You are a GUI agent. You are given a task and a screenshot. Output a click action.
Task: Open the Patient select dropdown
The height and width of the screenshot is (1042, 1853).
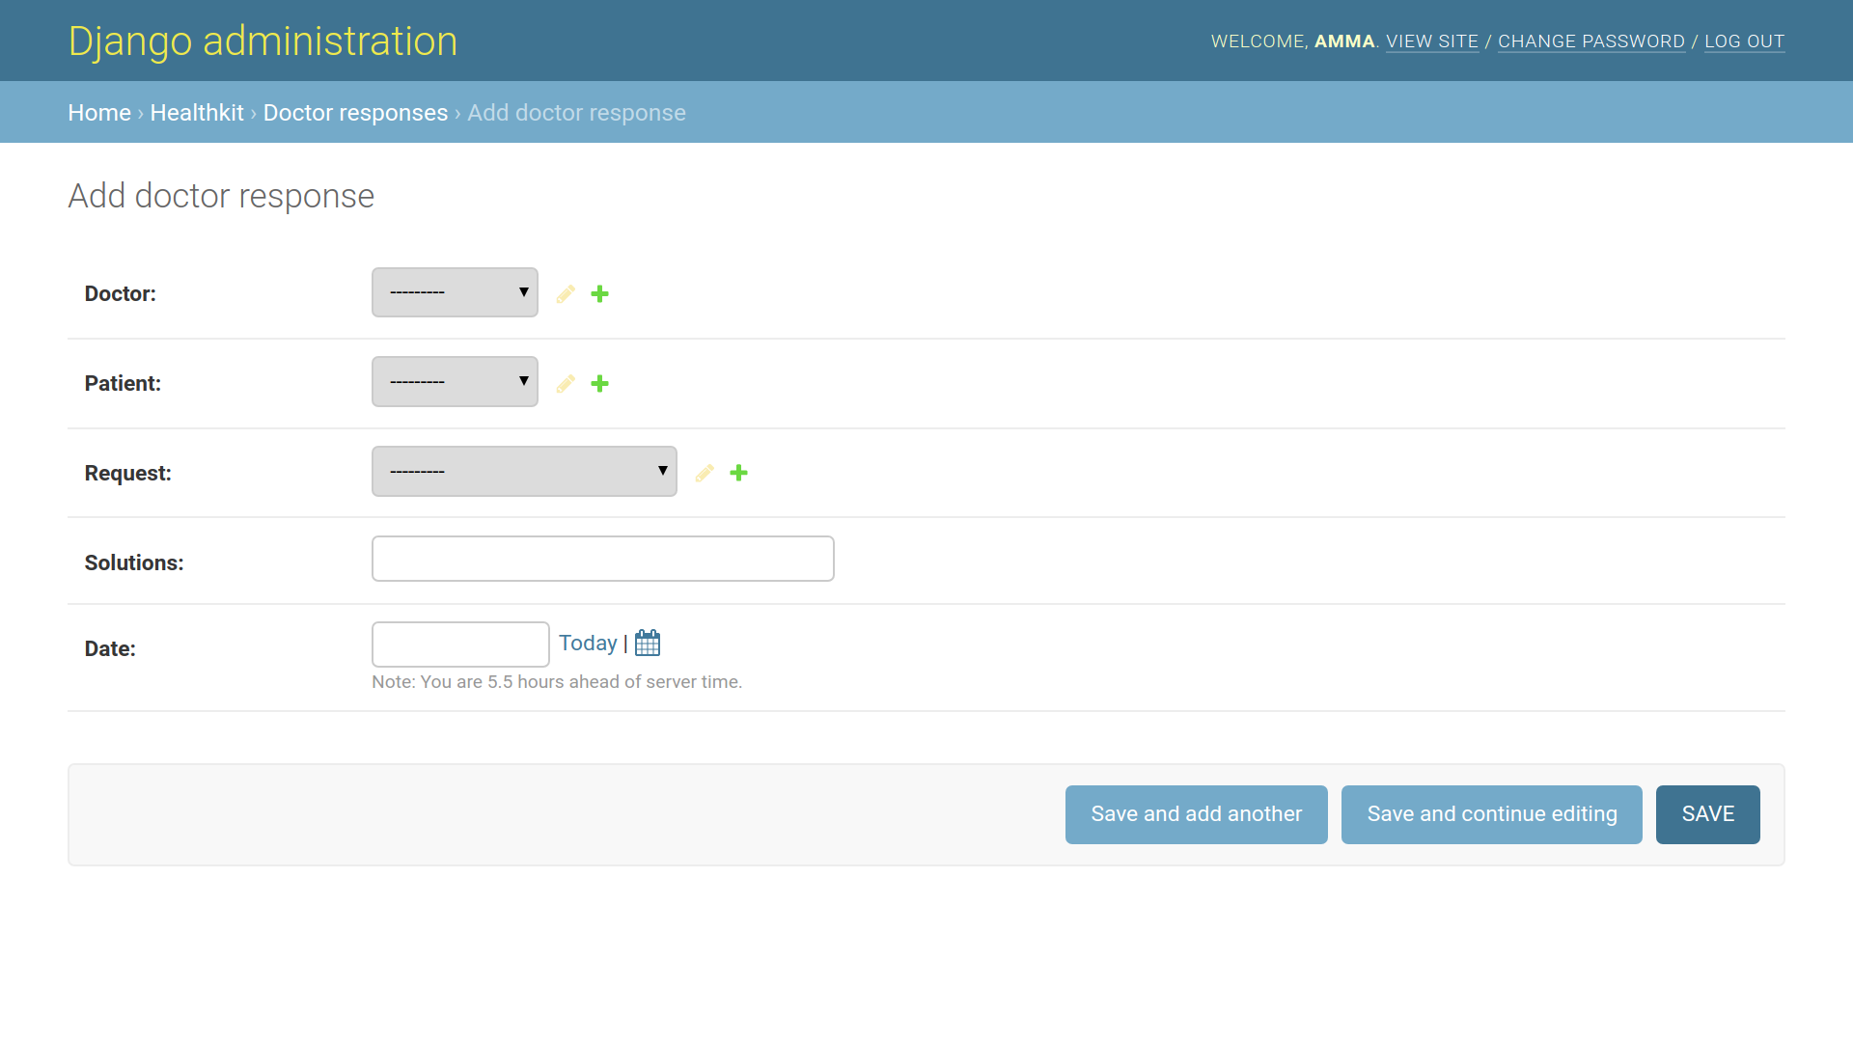(x=455, y=382)
